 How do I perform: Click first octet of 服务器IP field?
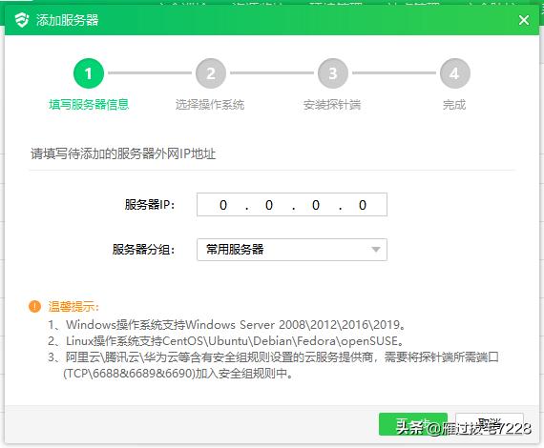(223, 205)
